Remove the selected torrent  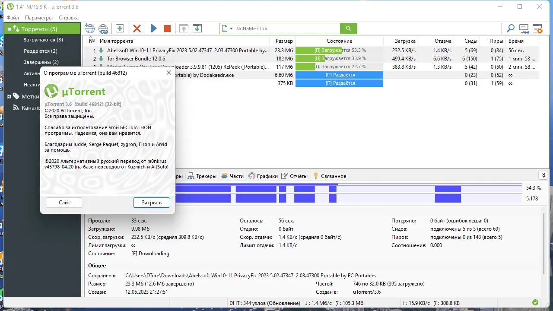tap(137, 28)
